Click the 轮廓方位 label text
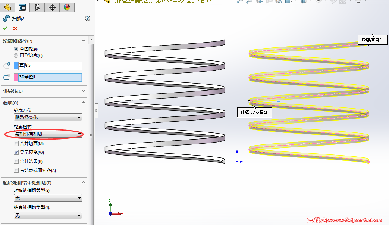389x225 pixels. (24, 110)
